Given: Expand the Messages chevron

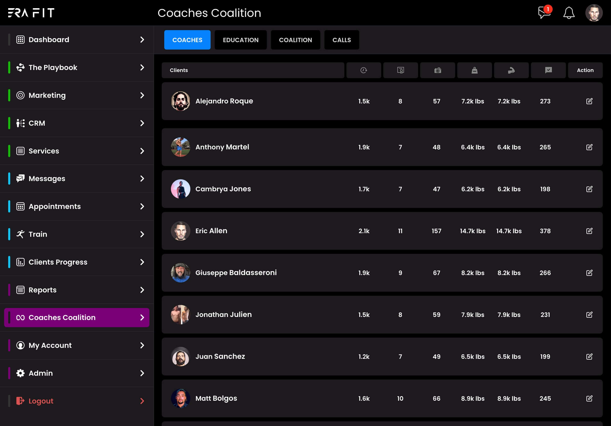Looking at the screenshot, I should (142, 179).
